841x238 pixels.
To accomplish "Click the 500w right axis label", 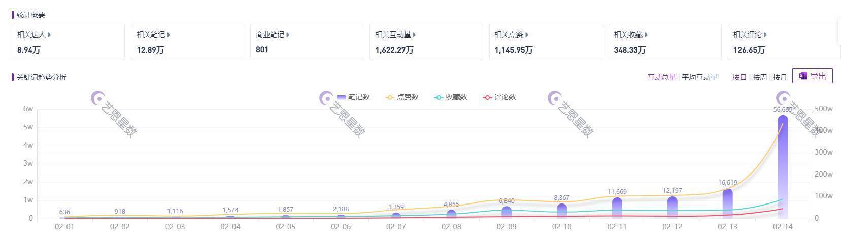I will click(x=823, y=109).
